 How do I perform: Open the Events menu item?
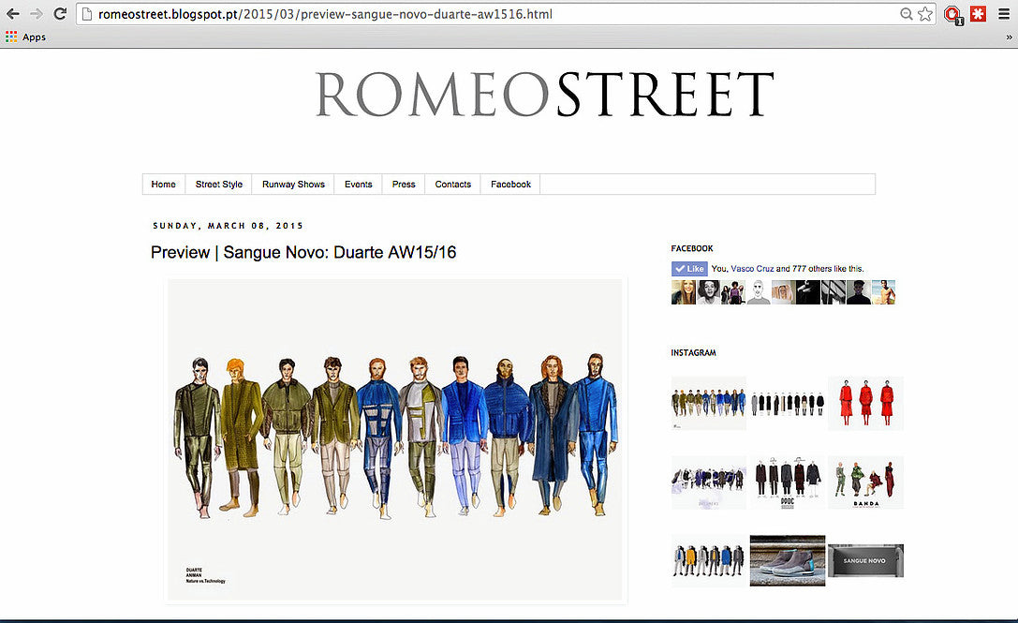point(359,184)
